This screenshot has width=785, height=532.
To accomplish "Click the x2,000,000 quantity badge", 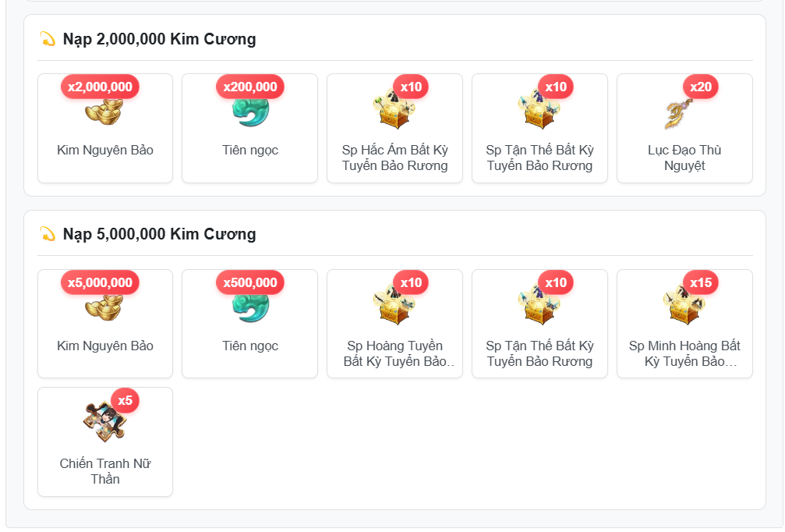I will click(100, 87).
